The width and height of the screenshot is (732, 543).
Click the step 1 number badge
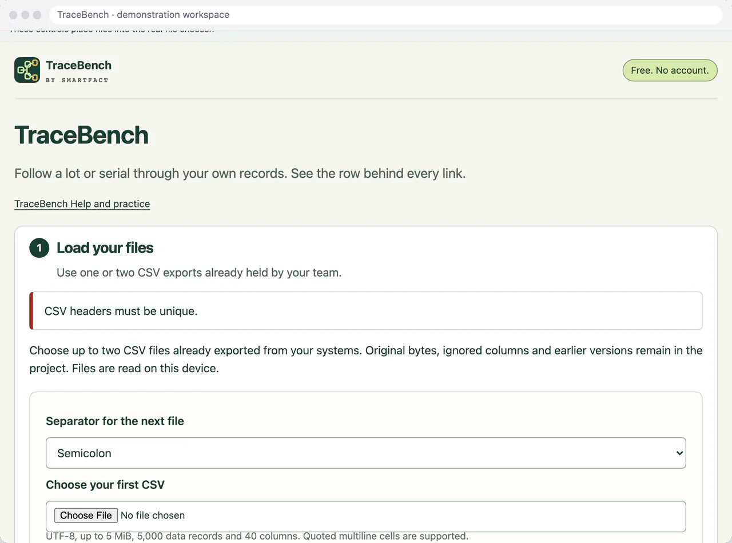[x=39, y=248]
